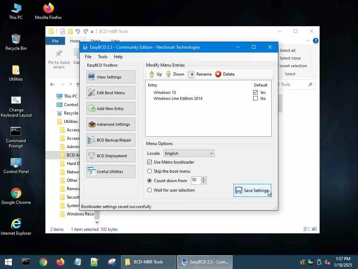358x269 pixels.
Task: Click Save Settings button
Action: click(x=252, y=190)
